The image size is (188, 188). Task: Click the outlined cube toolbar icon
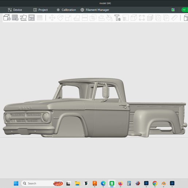point(134,18)
